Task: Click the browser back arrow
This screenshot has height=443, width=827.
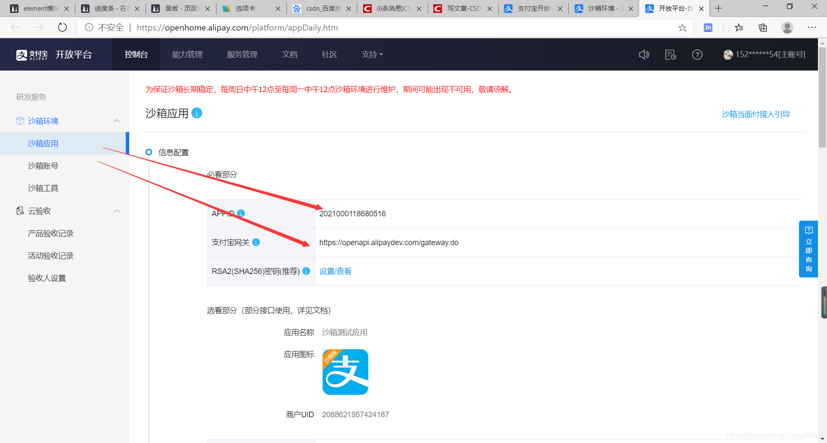Action: click(x=16, y=28)
